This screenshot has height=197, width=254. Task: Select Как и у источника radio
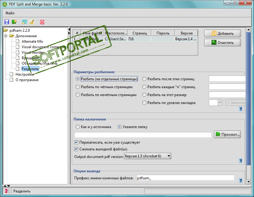coord(78,127)
